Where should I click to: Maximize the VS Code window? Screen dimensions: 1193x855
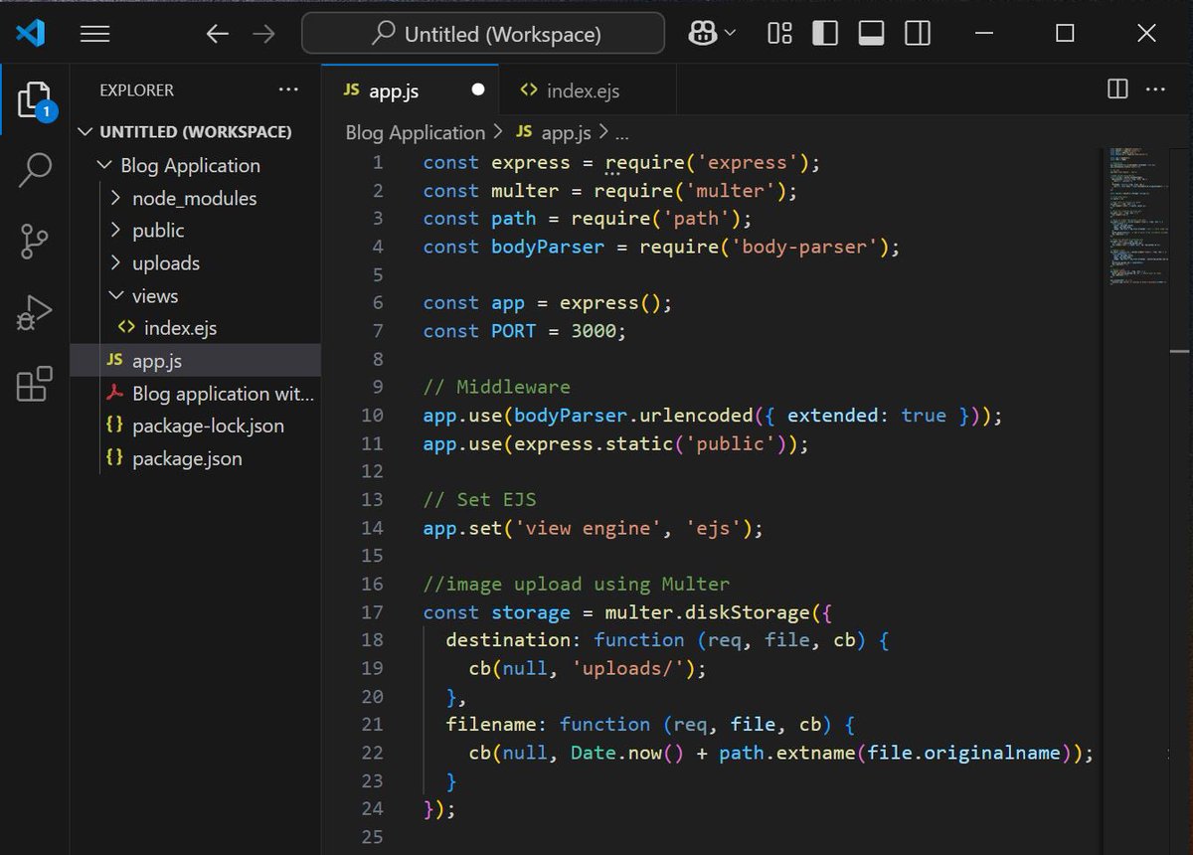pyautogui.click(x=1065, y=34)
